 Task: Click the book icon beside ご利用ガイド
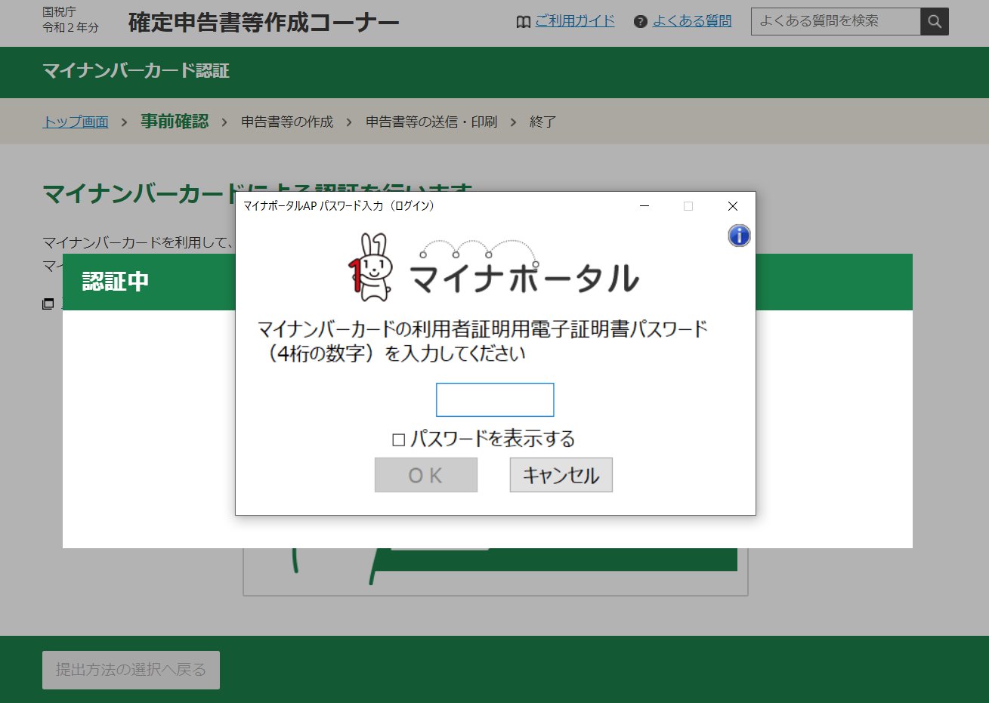point(523,22)
